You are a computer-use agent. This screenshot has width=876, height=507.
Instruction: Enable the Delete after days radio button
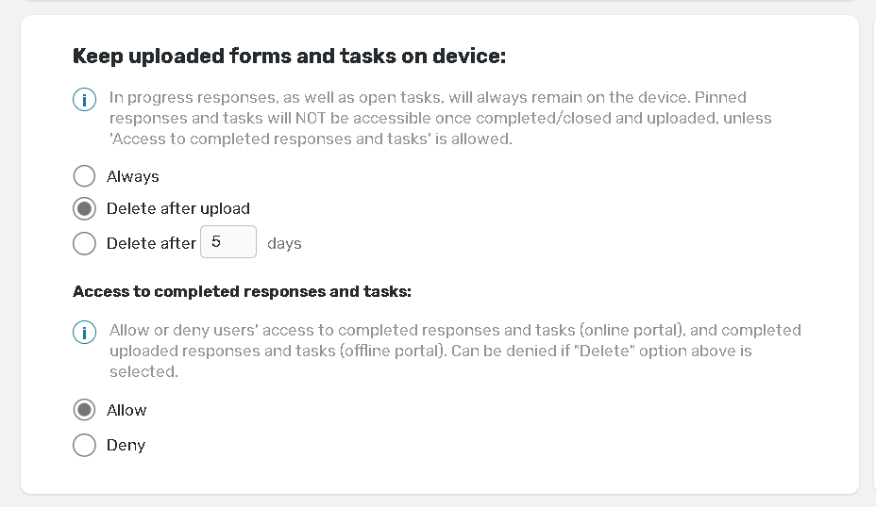[x=84, y=243]
